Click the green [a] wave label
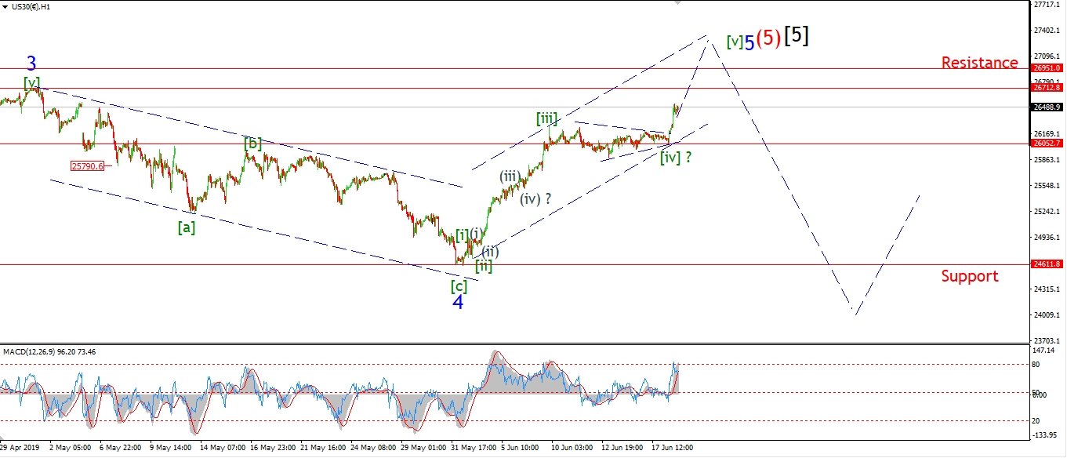 point(186,227)
